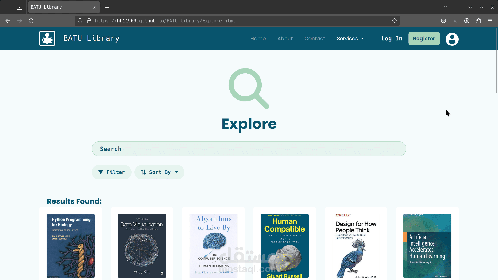Open the user profile avatar icon
This screenshot has width=498, height=280.
tap(452, 39)
